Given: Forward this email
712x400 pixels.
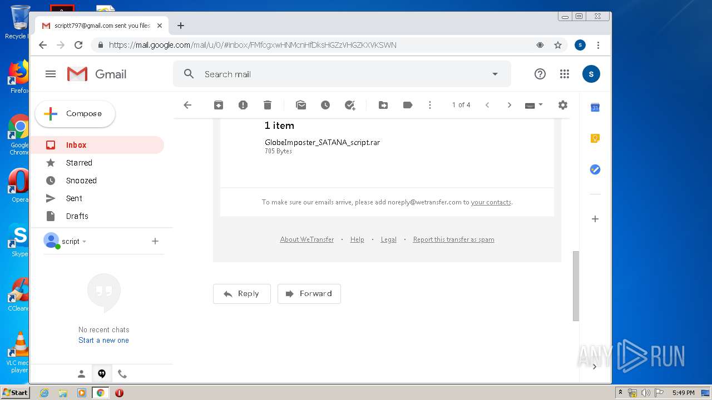Looking at the screenshot, I should click(309, 294).
